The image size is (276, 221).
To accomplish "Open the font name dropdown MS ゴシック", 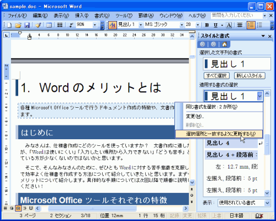I will tap(182, 25).
